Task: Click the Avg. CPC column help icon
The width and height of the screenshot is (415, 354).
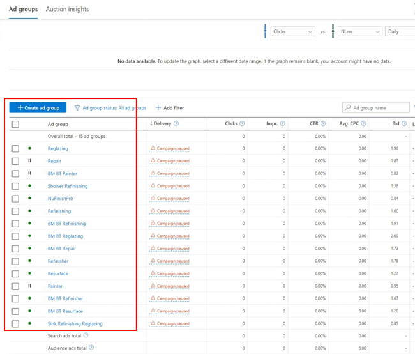Action: (x=363, y=123)
